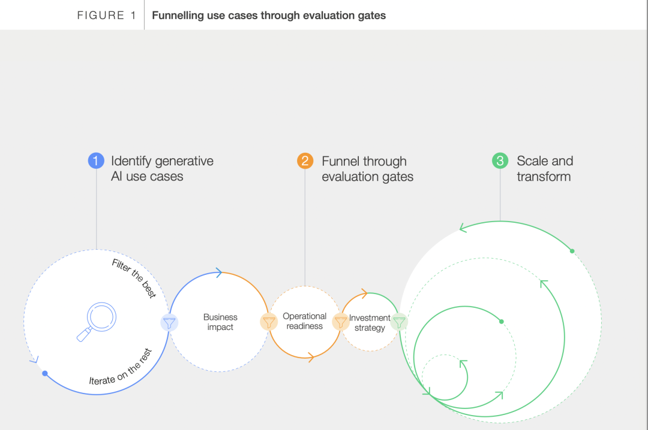This screenshot has height=430, width=648.
Task: Click the green dot on the outermost arc
Action: point(572,251)
